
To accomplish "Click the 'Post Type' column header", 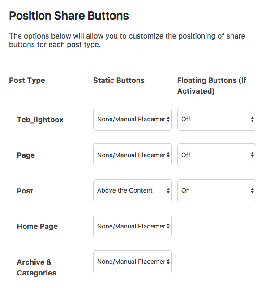I will 27,81.
